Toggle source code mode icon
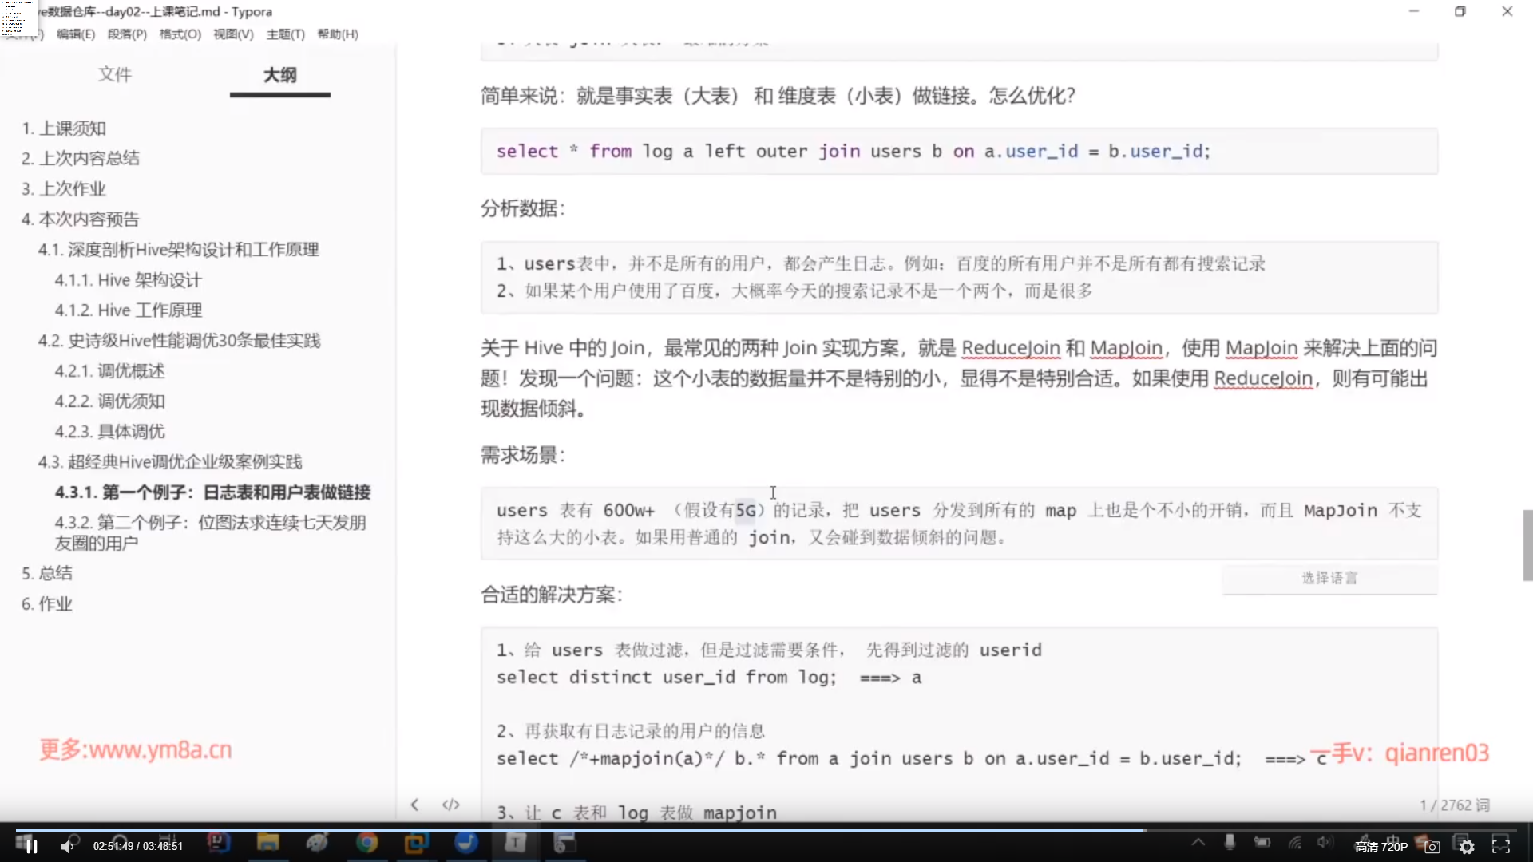This screenshot has width=1533, height=862. 451,805
